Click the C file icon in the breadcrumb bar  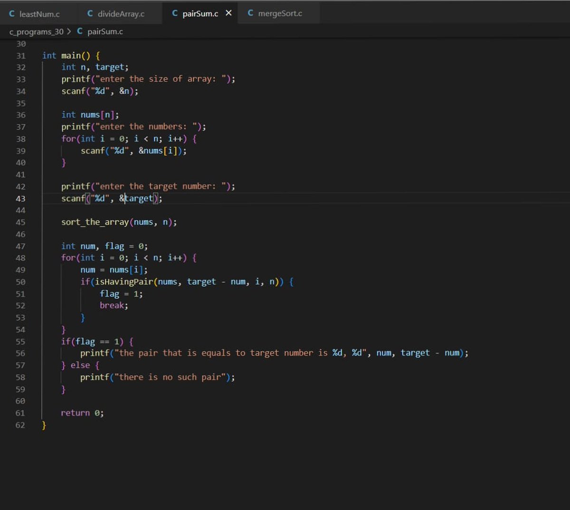79,31
